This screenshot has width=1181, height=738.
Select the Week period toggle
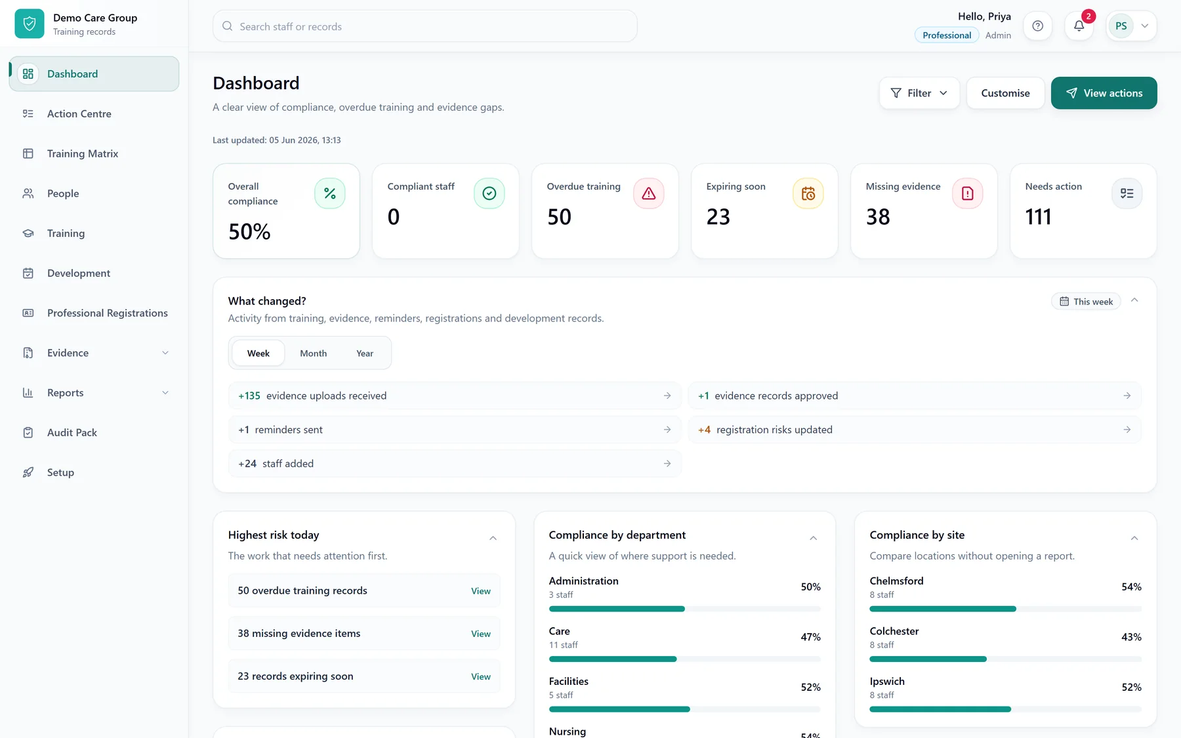pyautogui.click(x=259, y=354)
